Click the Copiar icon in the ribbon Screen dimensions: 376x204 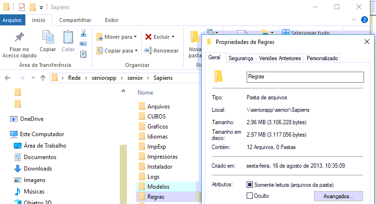pyautogui.click(x=48, y=37)
